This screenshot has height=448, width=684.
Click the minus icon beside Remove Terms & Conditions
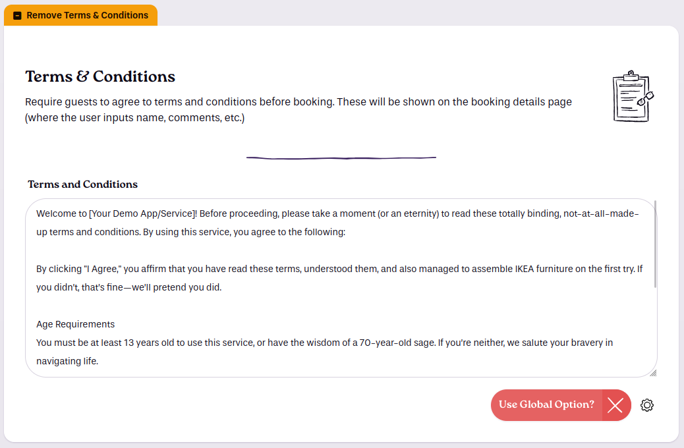17,16
